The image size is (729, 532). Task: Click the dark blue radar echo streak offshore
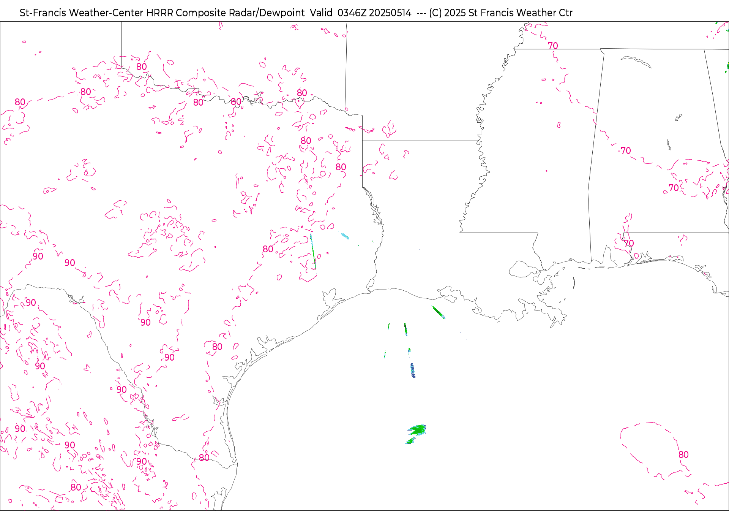(413, 370)
